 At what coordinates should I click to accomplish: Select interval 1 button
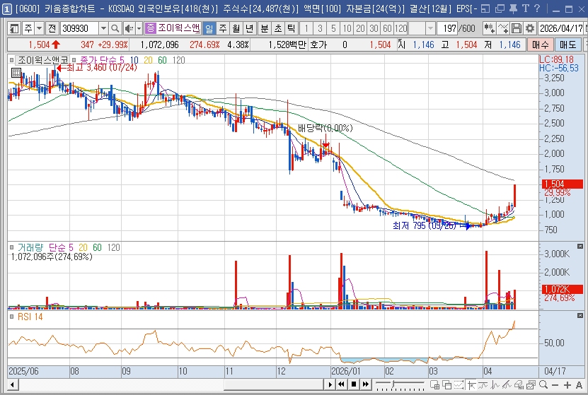[x=306, y=28]
